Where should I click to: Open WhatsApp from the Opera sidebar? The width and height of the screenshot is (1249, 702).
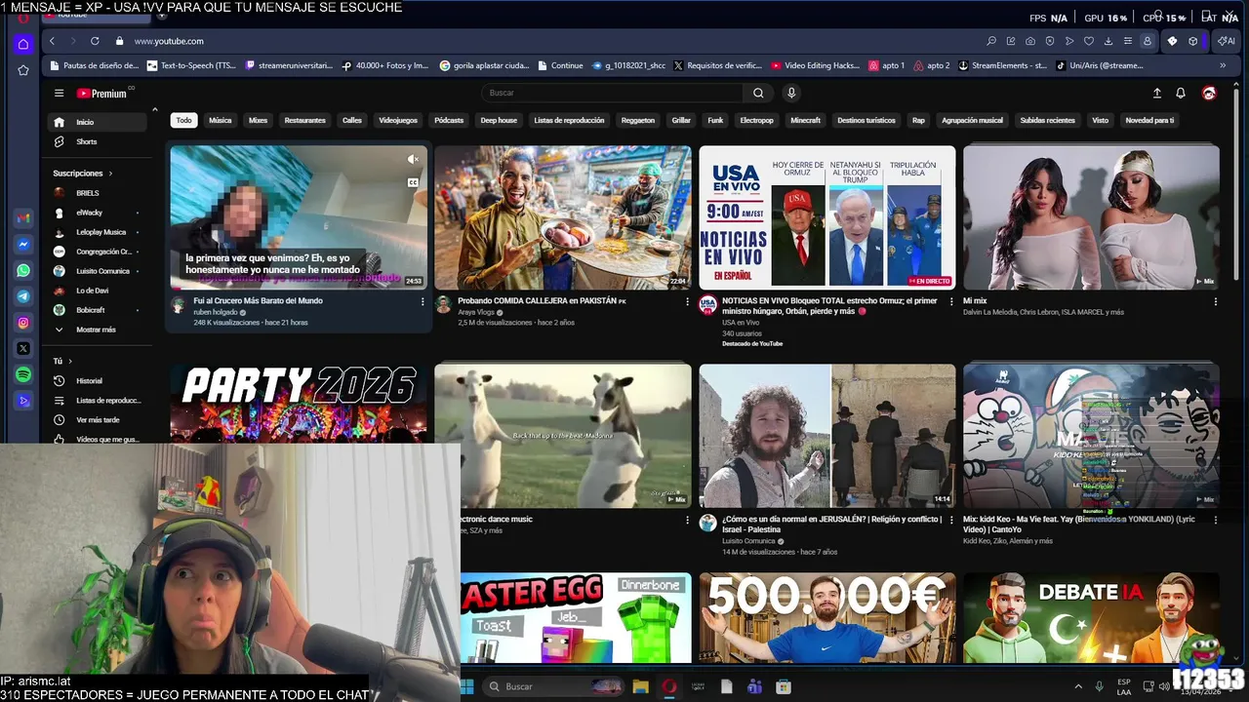click(23, 270)
